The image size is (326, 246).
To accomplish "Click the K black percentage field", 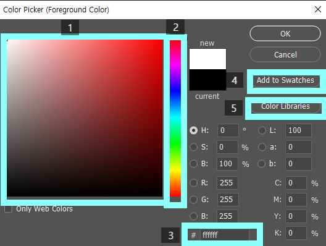I will (x=296, y=233).
